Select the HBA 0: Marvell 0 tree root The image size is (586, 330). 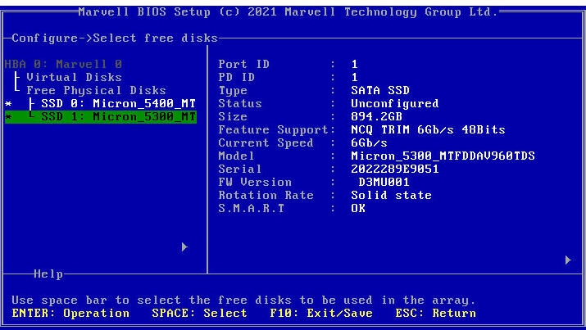64,64
